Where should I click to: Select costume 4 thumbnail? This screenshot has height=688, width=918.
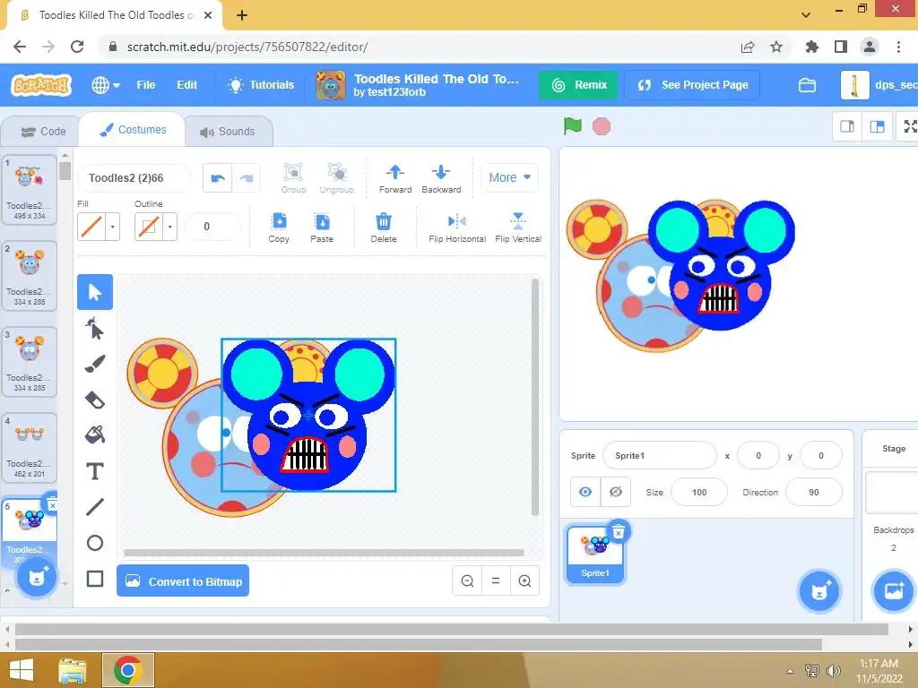pyautogui.click(x=30, y=448)
